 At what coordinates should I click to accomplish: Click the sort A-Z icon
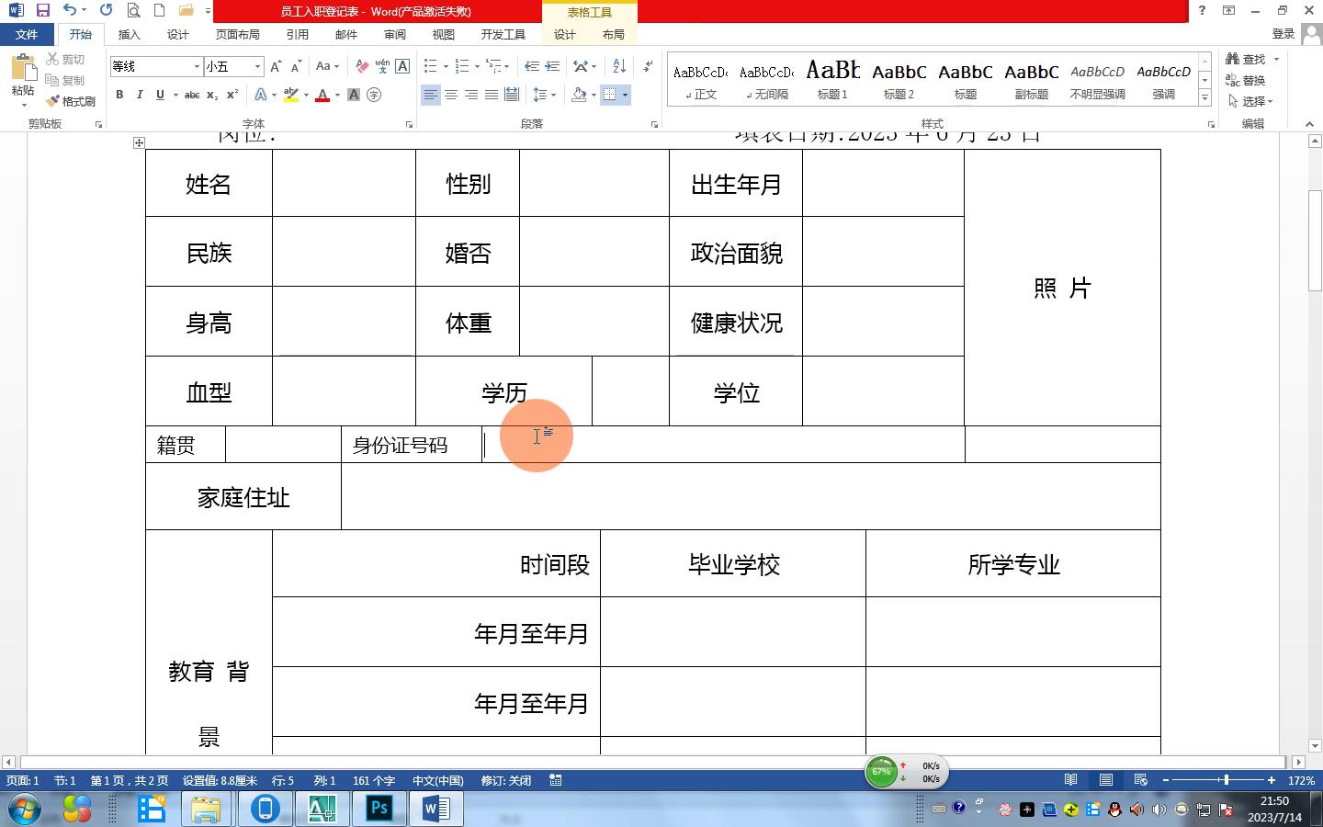(x=619, y=66)
